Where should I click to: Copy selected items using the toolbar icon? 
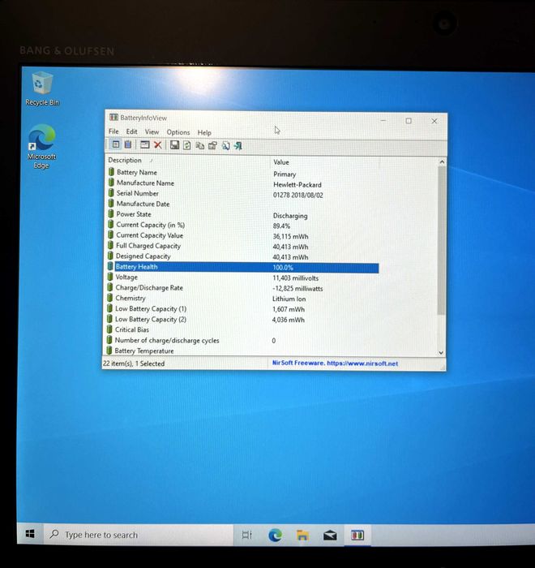pos(199,145)
